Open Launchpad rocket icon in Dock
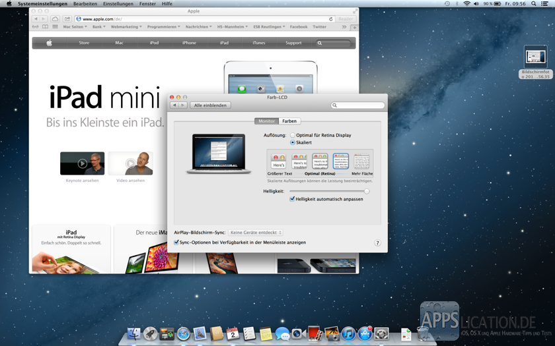Screen dimensions: 555x346 click(150, 333)
